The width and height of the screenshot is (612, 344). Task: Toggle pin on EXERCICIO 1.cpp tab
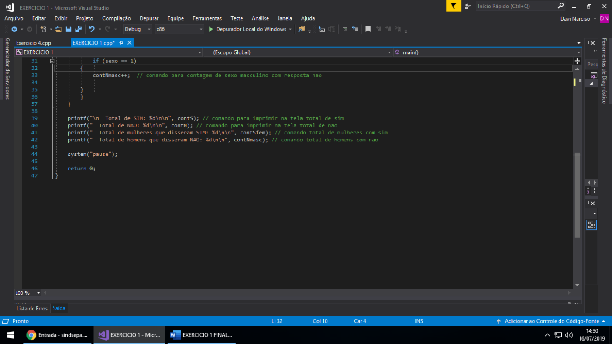pos(121,43)
